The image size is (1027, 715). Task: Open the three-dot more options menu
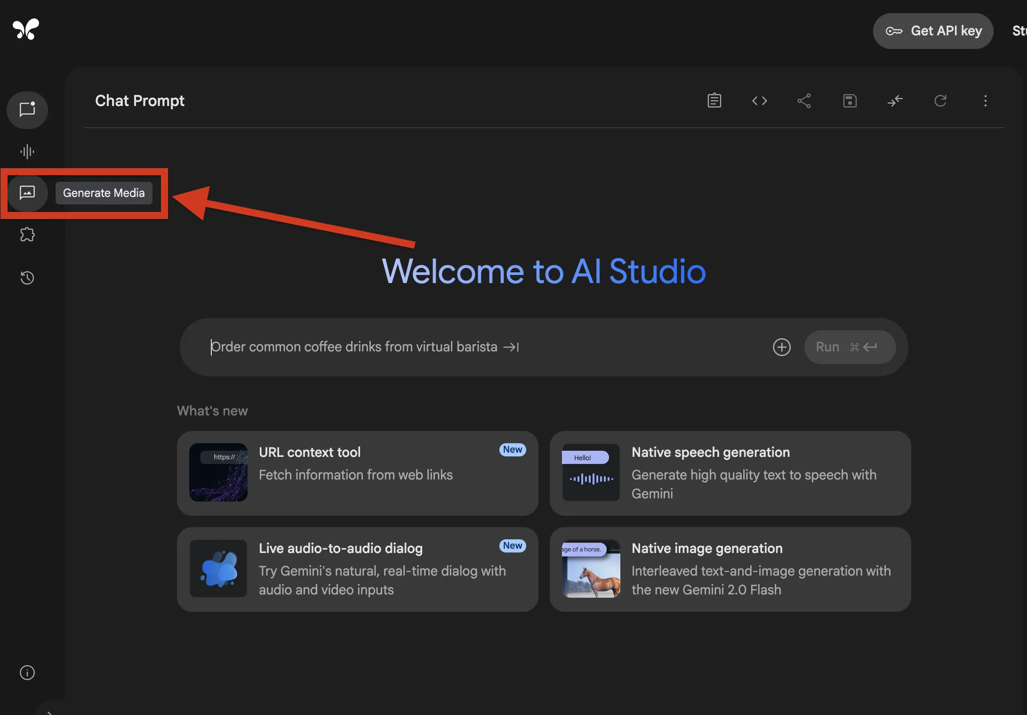(x=985, y=100)
